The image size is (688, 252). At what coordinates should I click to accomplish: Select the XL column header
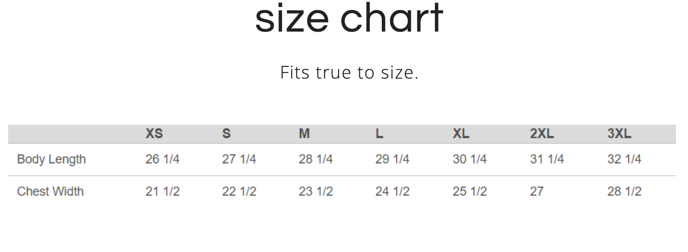coord(461,134)
